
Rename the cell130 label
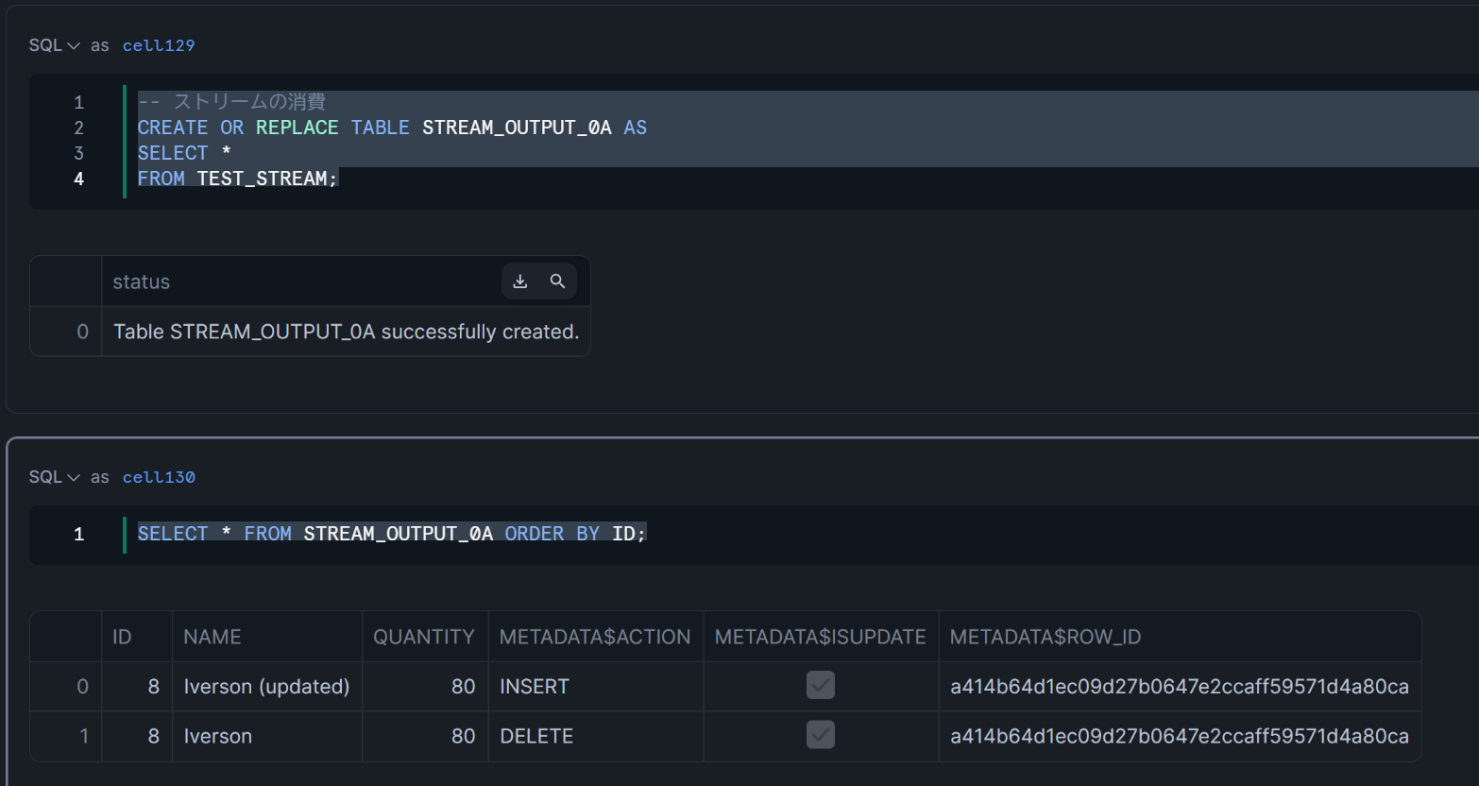pyautogui.click(x=159, y=477)
